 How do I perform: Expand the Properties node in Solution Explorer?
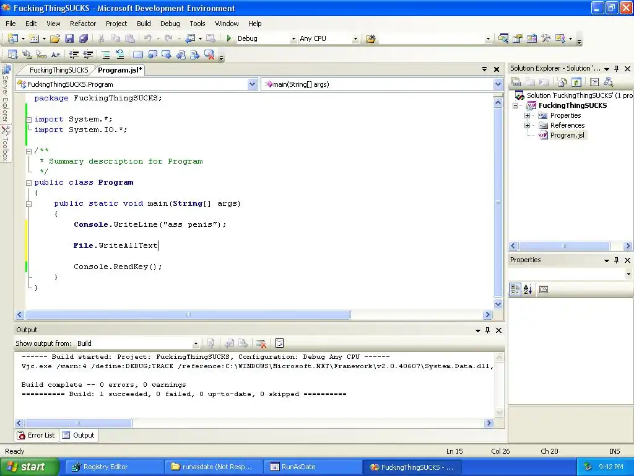[x=527, y=115]
